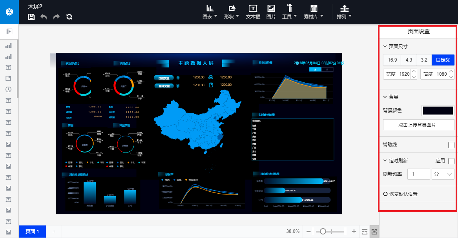Viewport: 458px width, 238px height.
Task: Insert a text box from the toolbar
Action: 253,12
